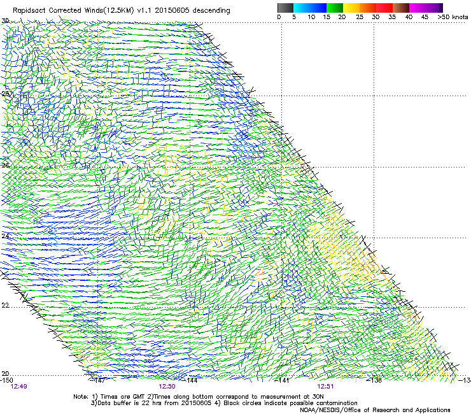Click the blue 10-15 knots legend swatch
This screenshot has width=471, height=414.
(x=318, y=8)
